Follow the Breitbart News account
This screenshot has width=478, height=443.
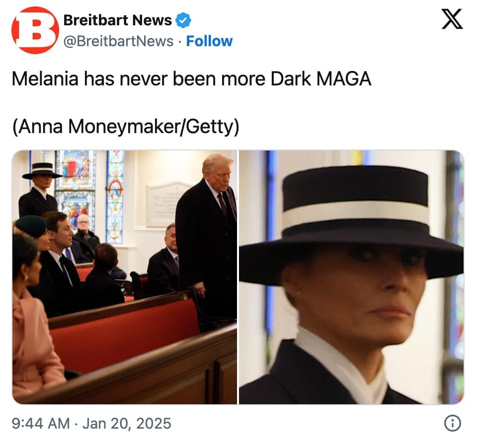click(x=209, y=41)
